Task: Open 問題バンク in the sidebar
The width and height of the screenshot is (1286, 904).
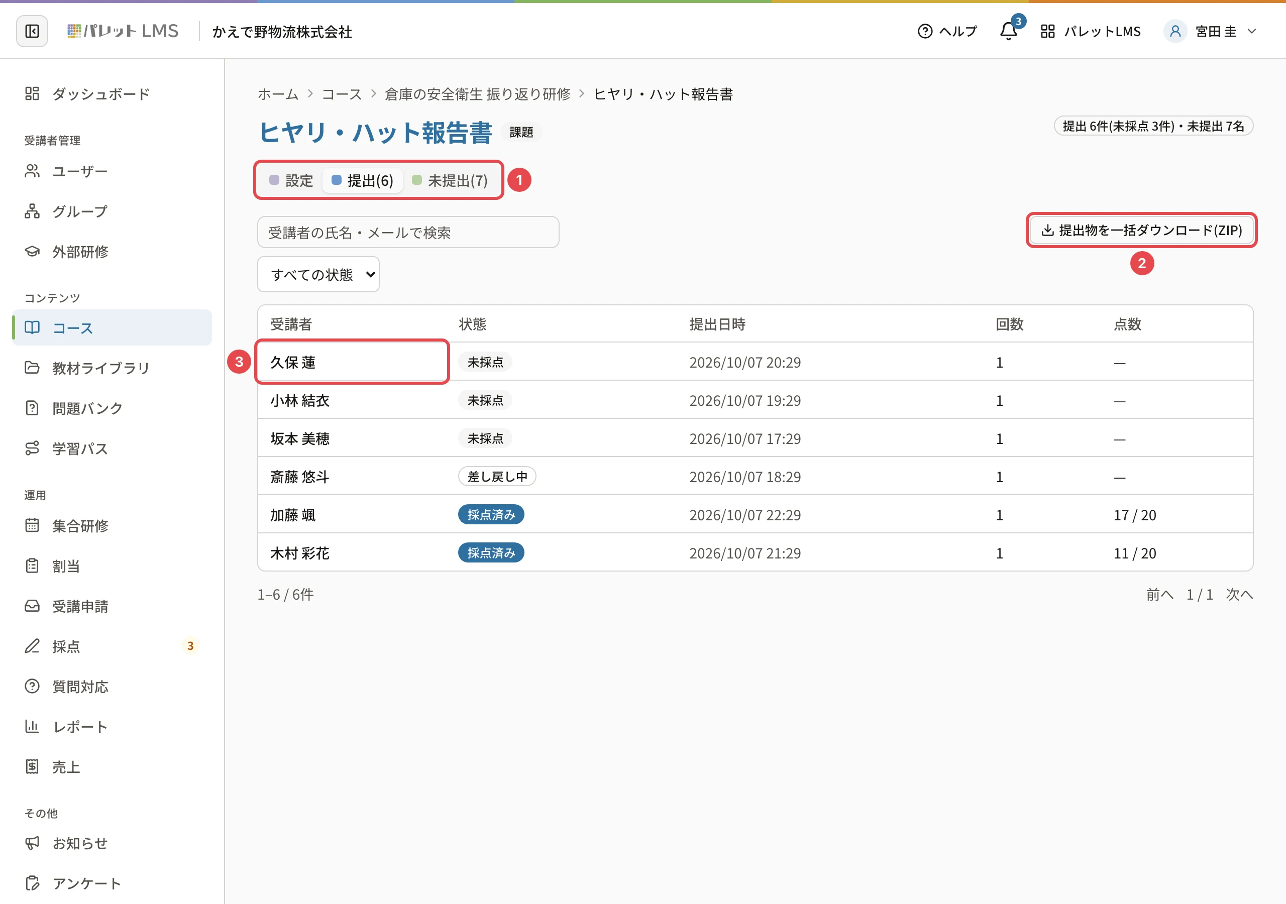Action: pos(112,408)
